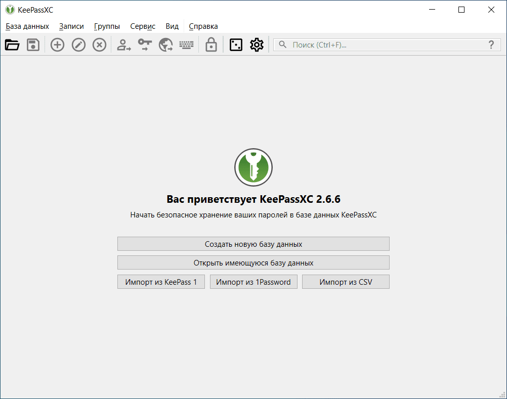This screenshot has width=507, height=399.
Task: Click the copy username icon
Action: 124,45
